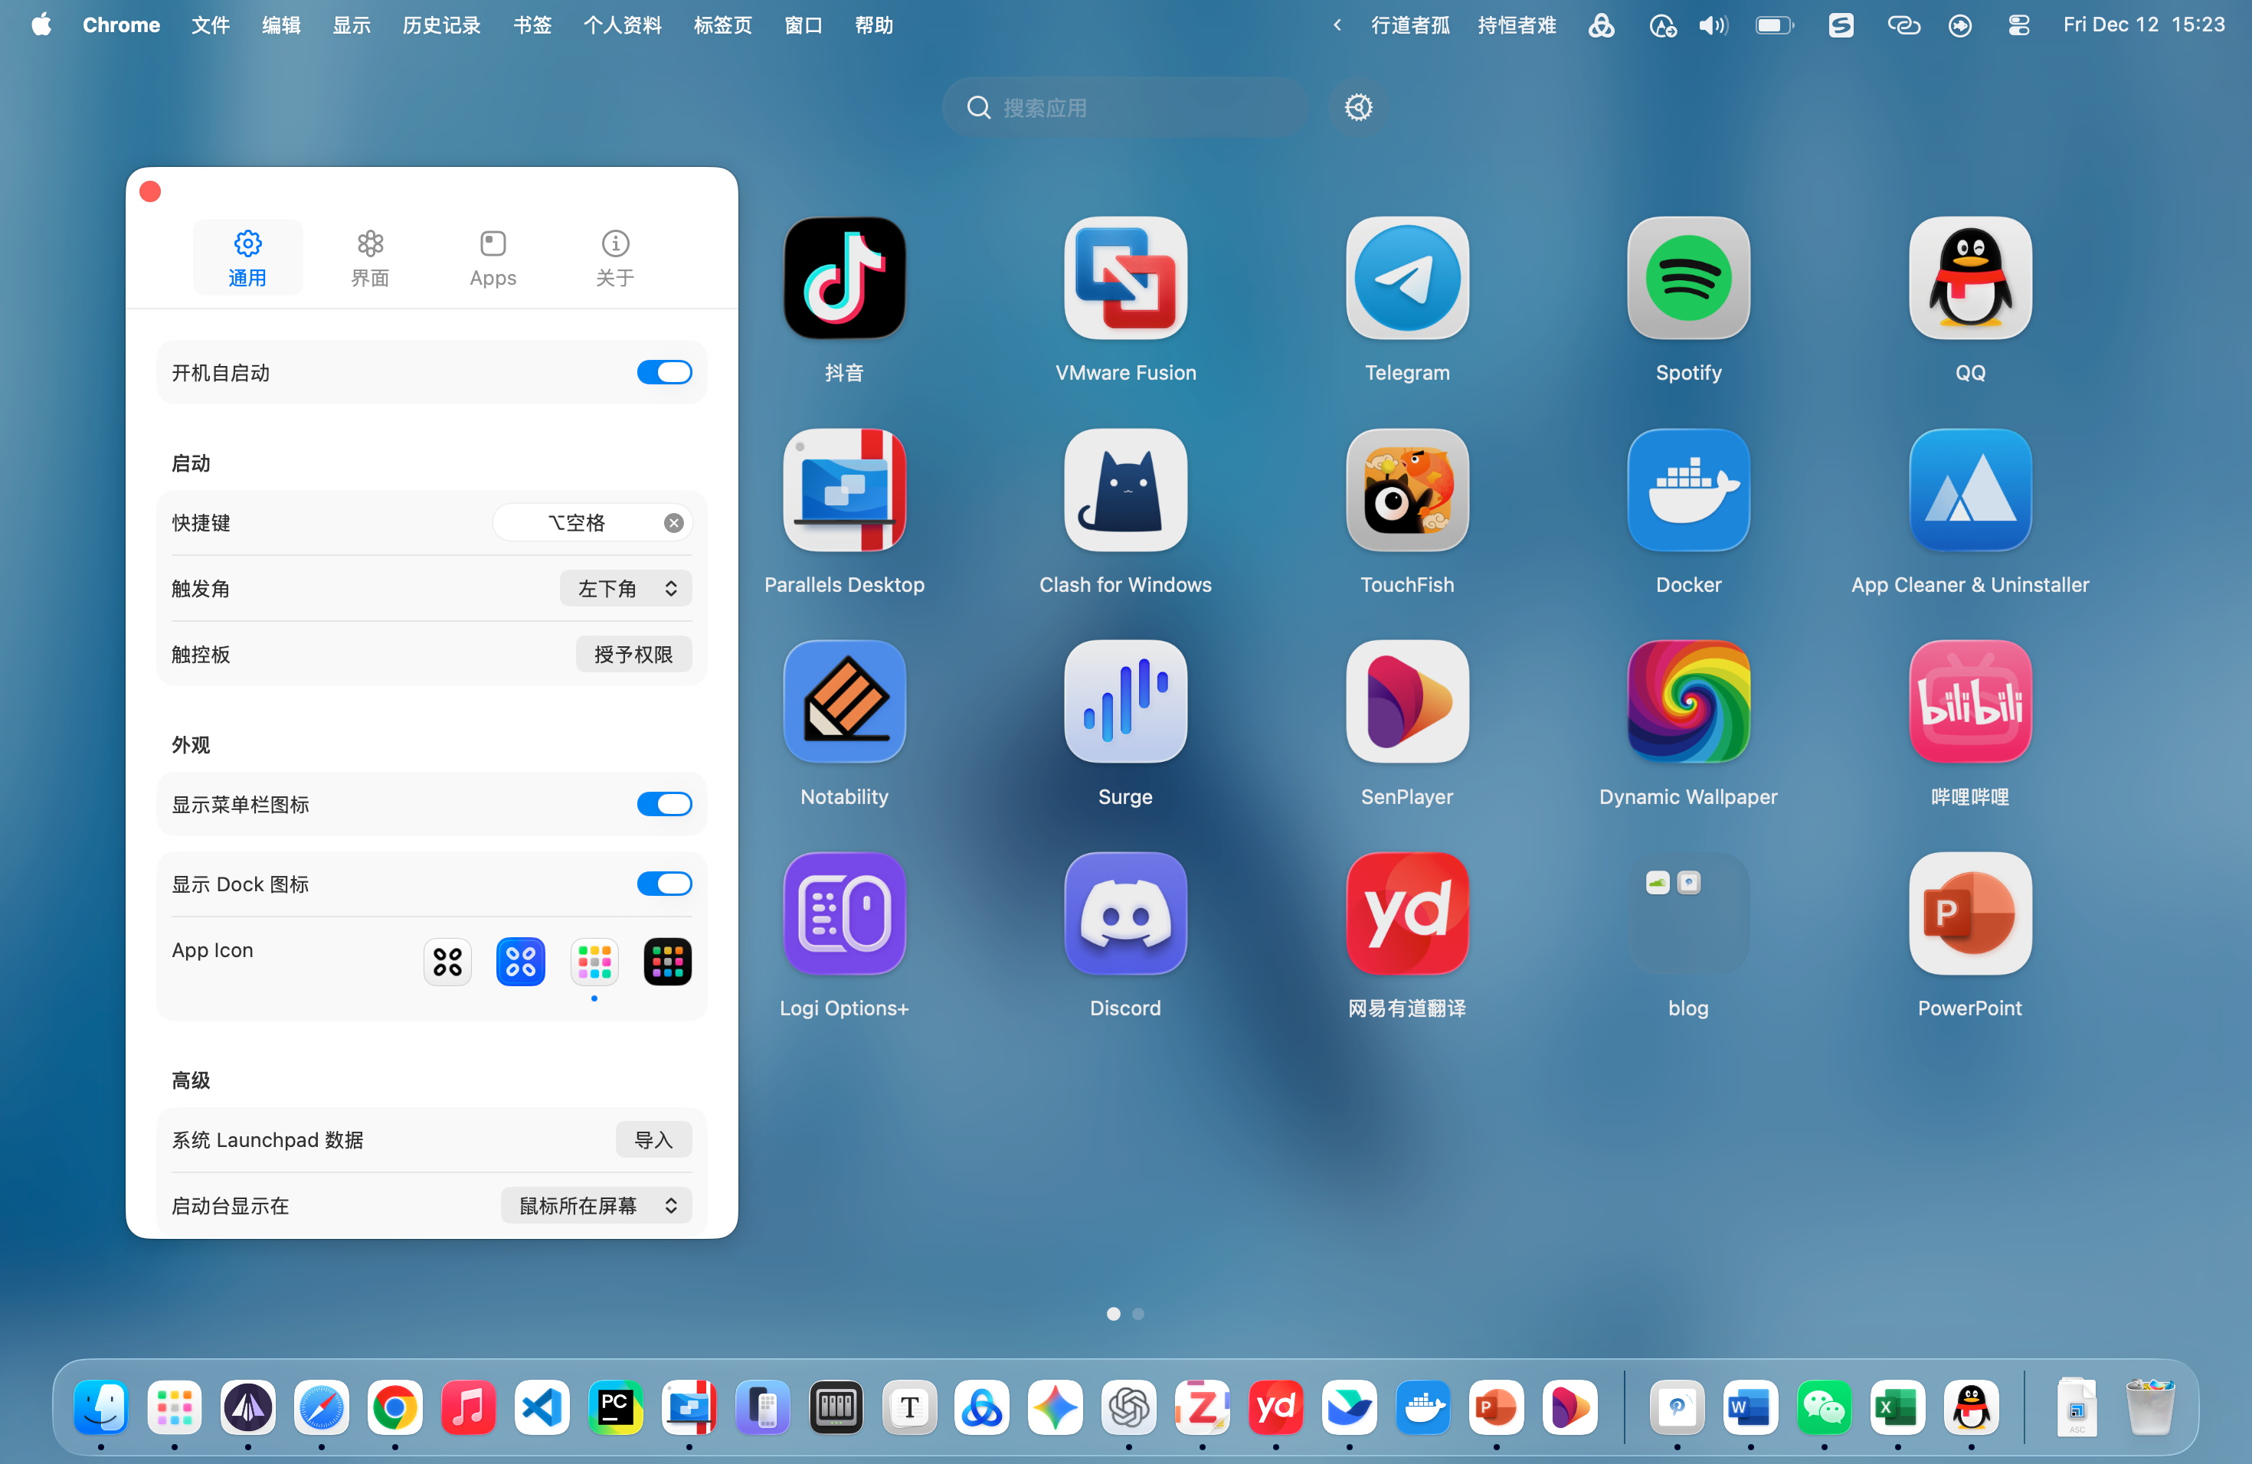Viewport: 2252px width, 1464px height.
Task: Expand hidden menu bar items chevron
Action: click(1336, 25)
